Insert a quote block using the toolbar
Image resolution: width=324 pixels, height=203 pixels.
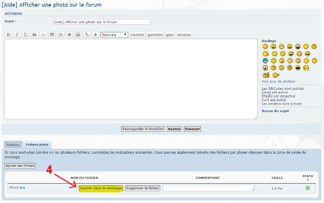coord(34,35)
